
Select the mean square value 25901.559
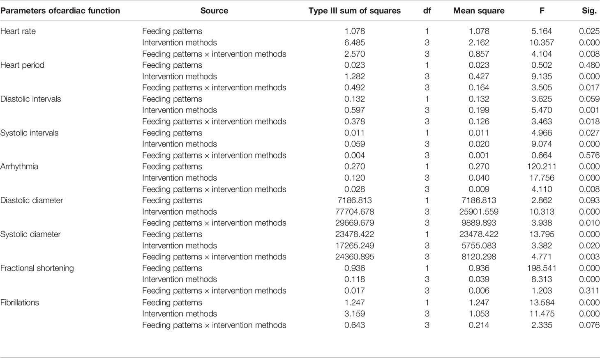coord(479,212)
